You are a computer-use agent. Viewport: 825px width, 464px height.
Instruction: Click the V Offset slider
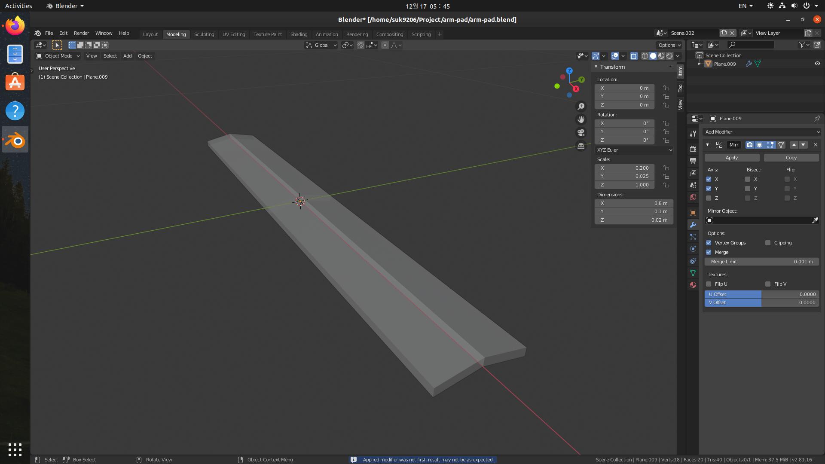click(762, 302)
